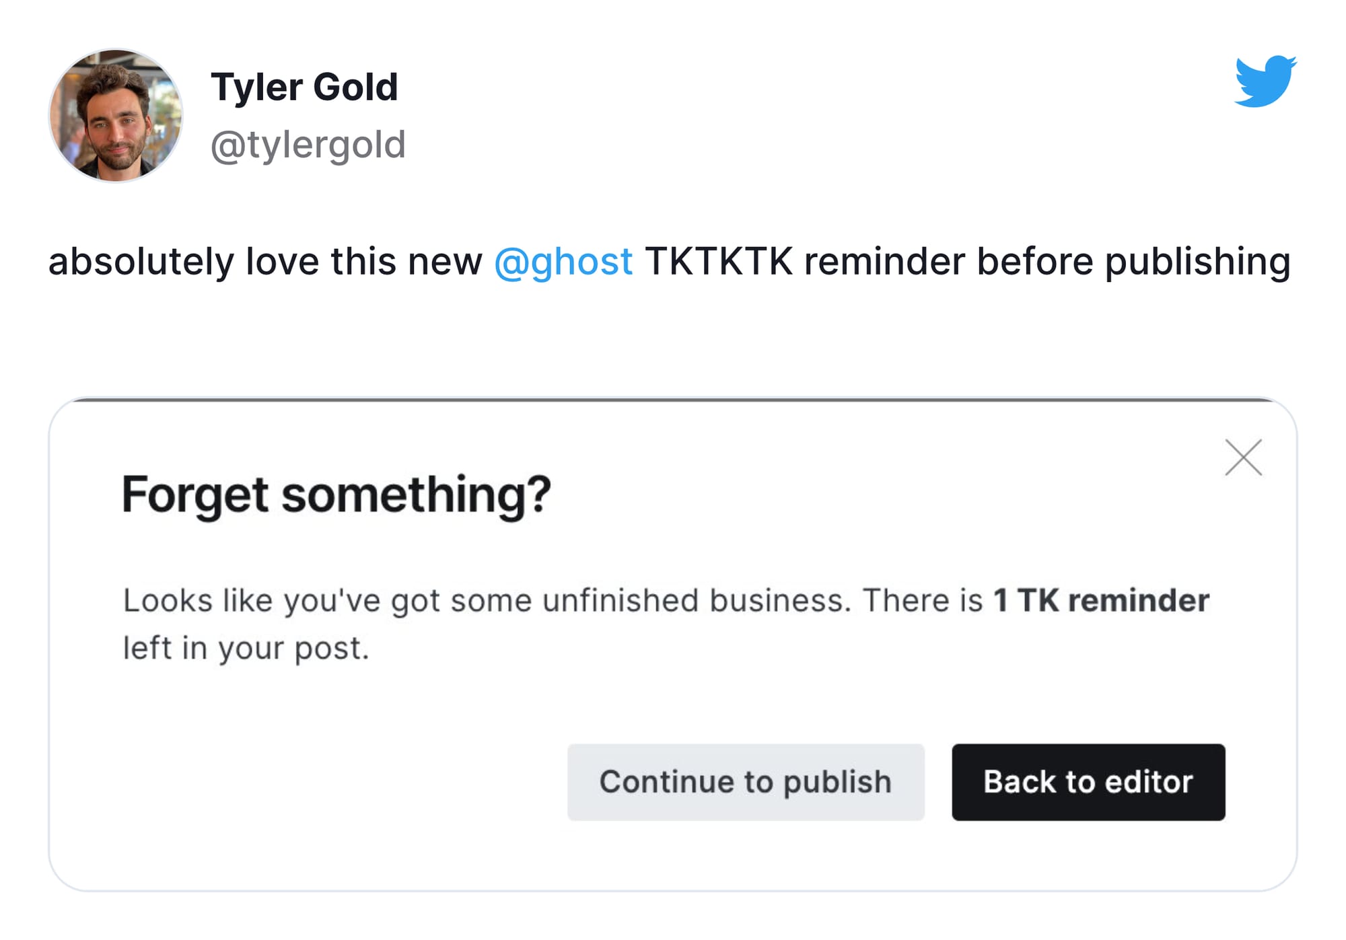
Task: Publish anyway using the gray button
Action: [746, 782]
